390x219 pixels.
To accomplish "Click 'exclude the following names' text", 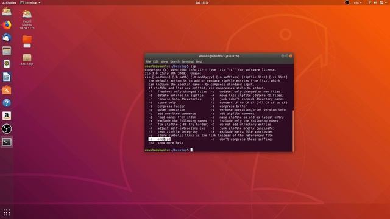I will point(182,121).
